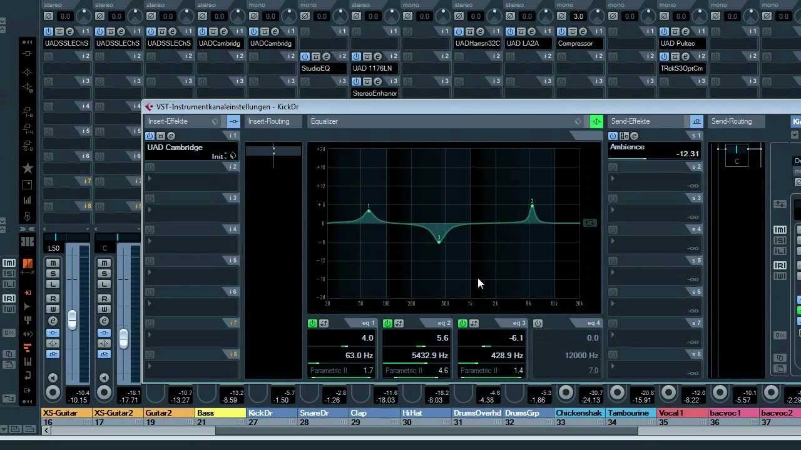Open editor 'e' for UAD Cambridge insert slot i1

tap(171, 136)
